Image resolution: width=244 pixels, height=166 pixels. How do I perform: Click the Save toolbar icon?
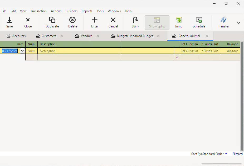click(9, 20)
